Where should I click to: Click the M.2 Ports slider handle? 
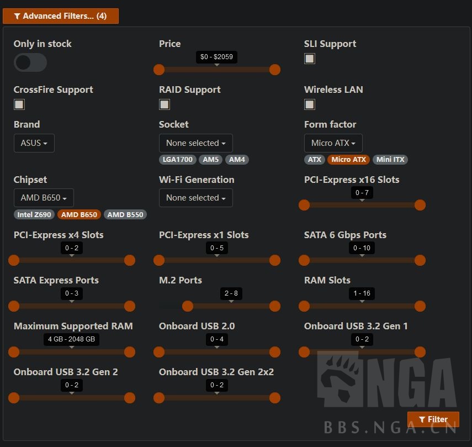(x=188, y=306)
